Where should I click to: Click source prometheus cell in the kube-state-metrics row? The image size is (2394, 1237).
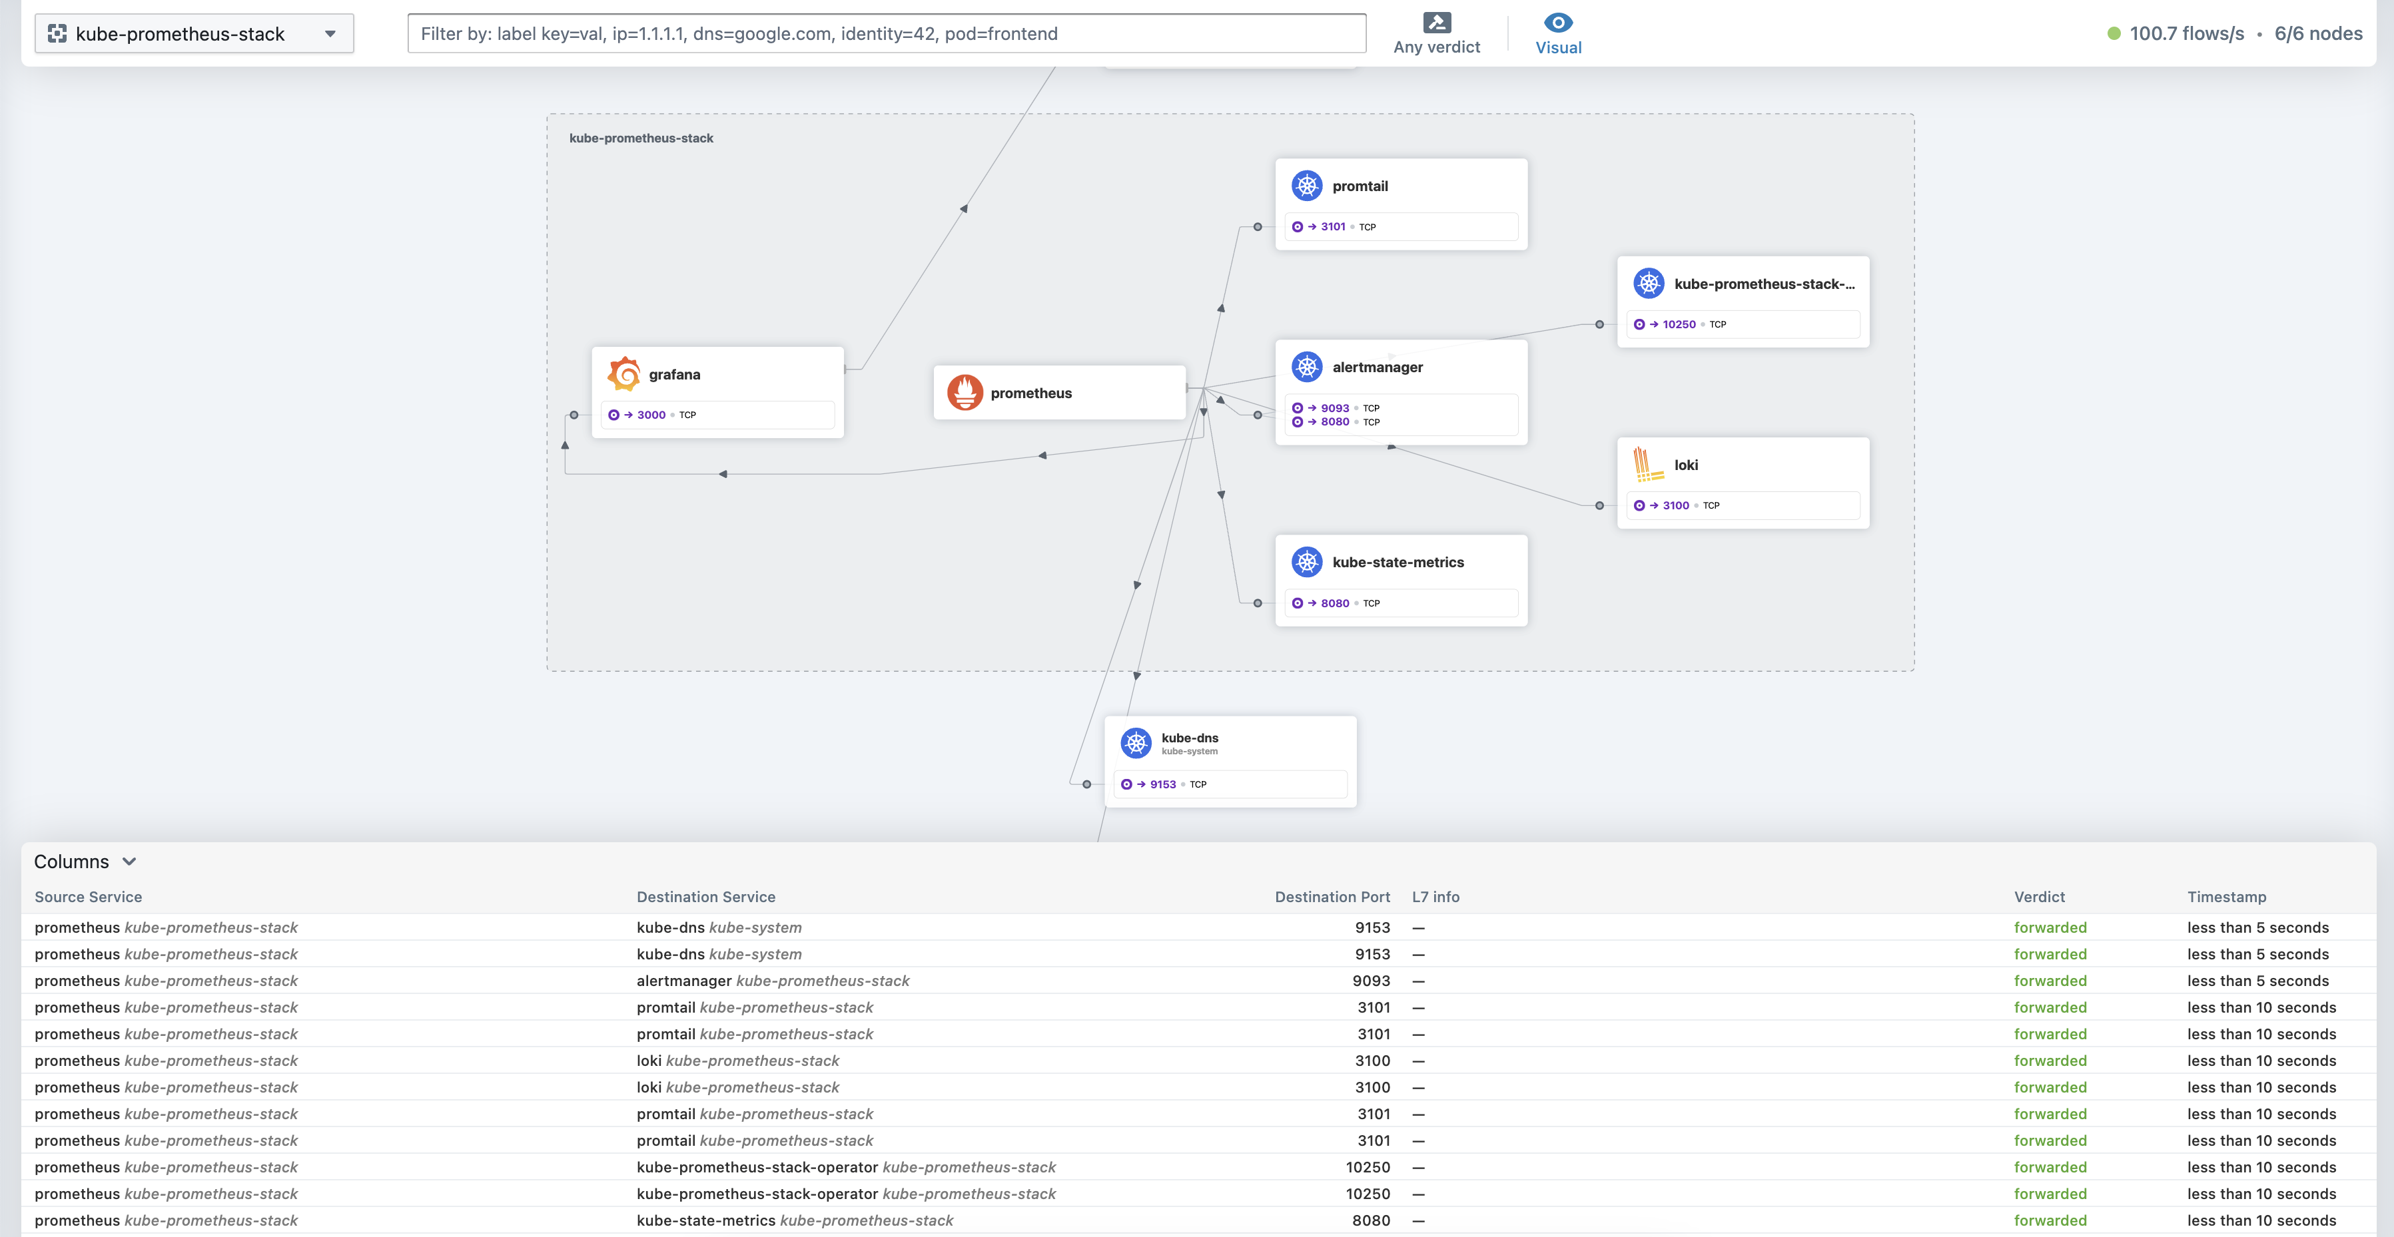click(x=167, y=1220)
